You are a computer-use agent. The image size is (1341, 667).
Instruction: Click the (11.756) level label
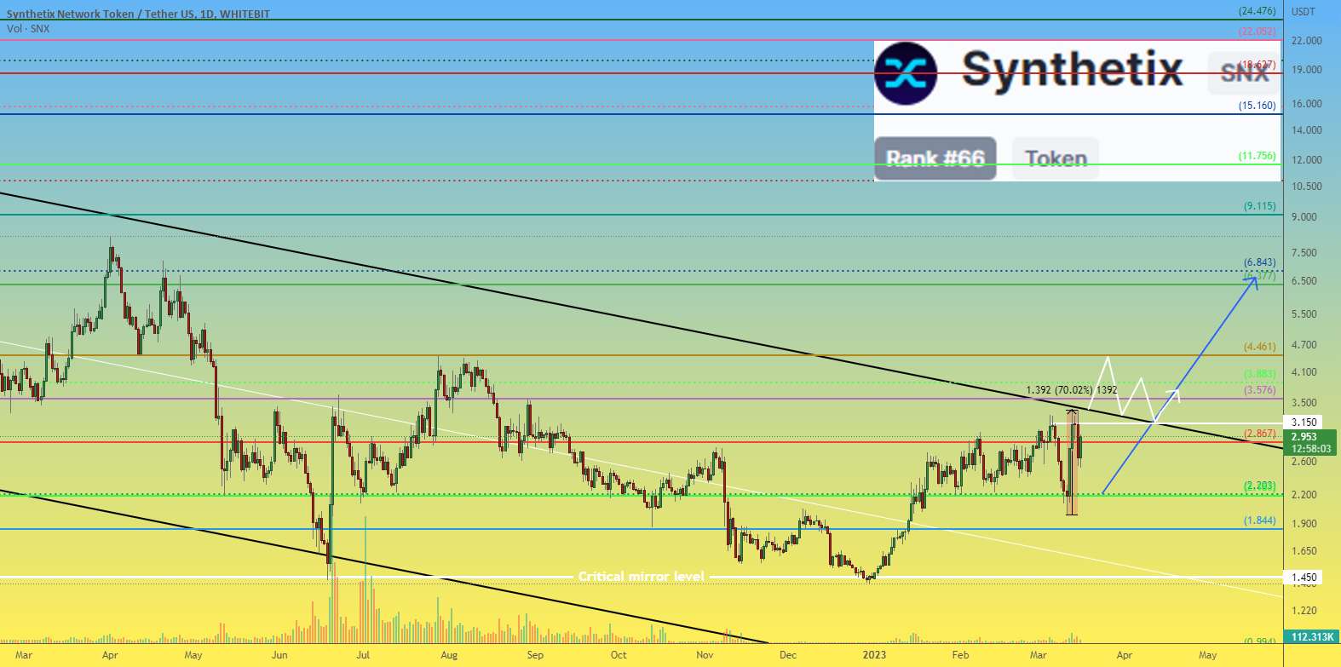1258,156
